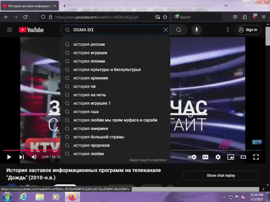Open the YouTube guide hamburger menu

click(x=9, y=30)
